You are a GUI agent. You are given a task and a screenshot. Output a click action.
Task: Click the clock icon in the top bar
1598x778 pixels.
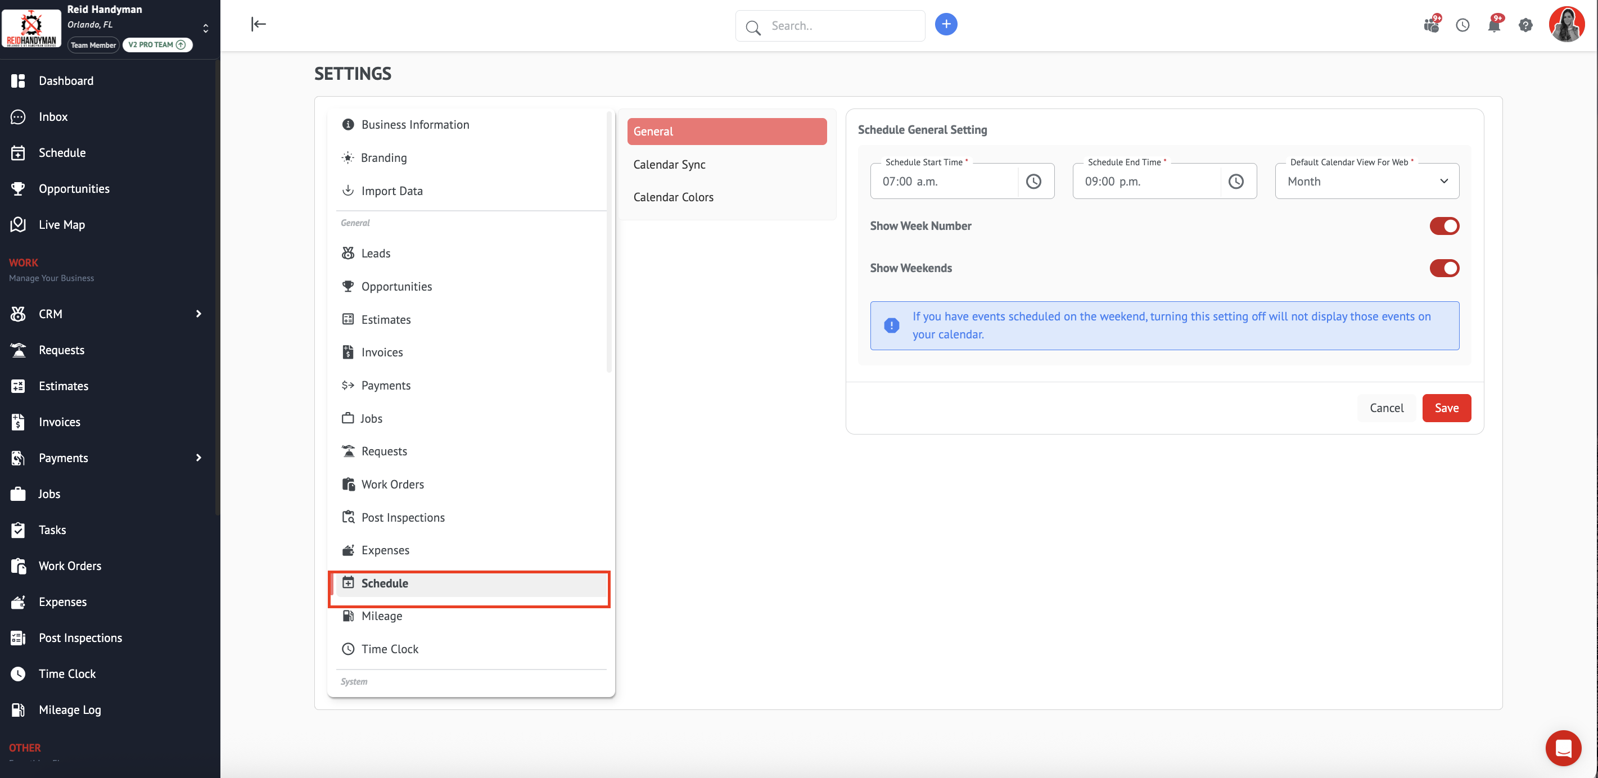[x=1462, y=25]
